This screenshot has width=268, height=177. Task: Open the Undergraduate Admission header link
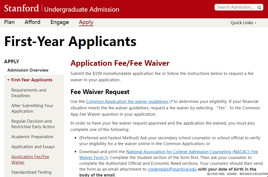click(x=82, y=9)
